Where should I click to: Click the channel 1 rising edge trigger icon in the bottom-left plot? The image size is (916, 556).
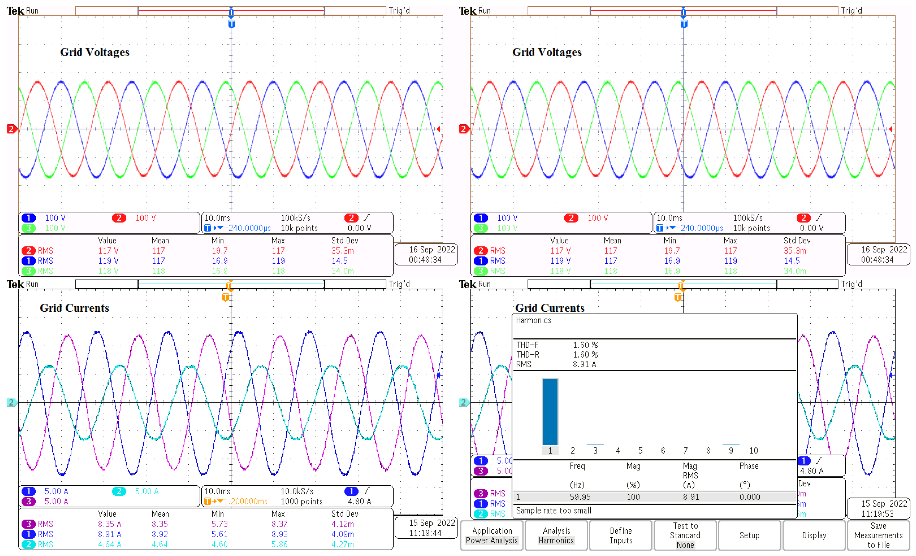coord(367,491)
